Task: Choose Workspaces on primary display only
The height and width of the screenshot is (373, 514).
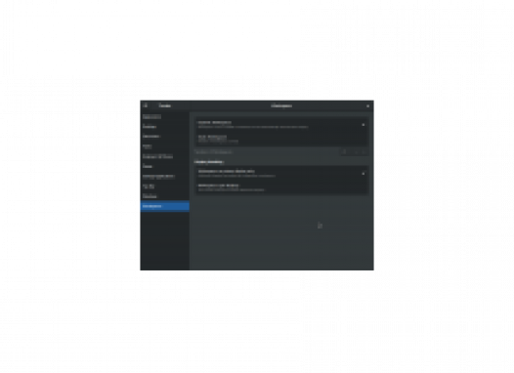Action: click(281, 173)
